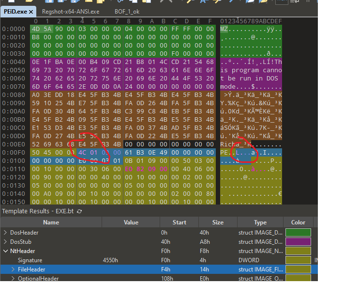Open the BOF_1_ok tab
The image size is (344, 301).
127,12
